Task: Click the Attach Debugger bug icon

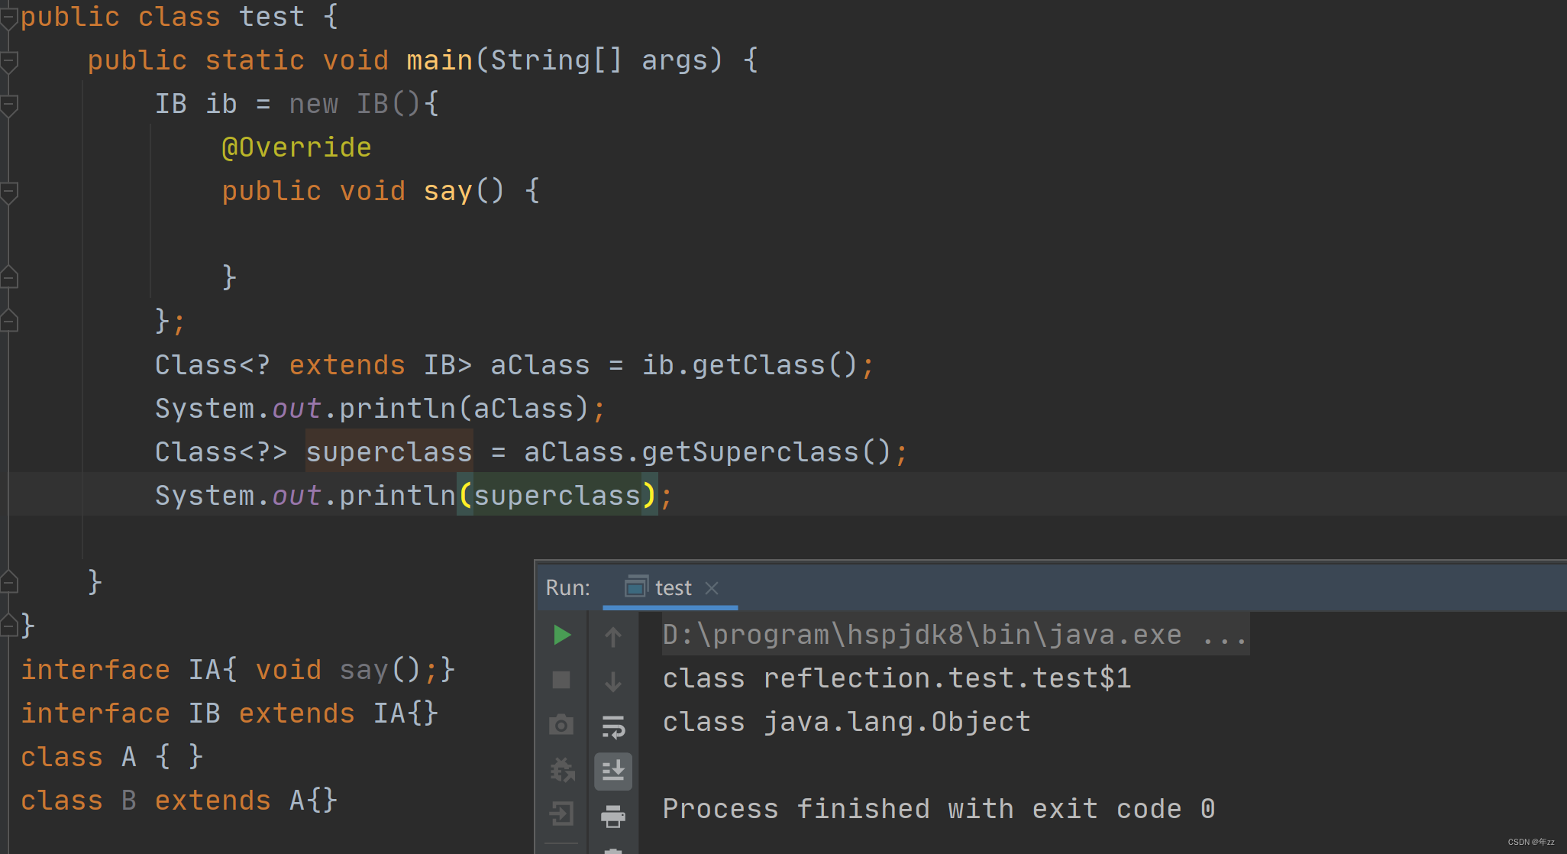Action: [562, 769]
